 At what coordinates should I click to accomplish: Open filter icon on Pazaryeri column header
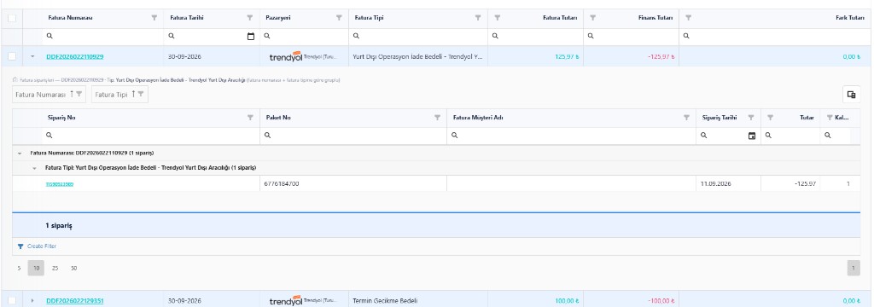339,18
